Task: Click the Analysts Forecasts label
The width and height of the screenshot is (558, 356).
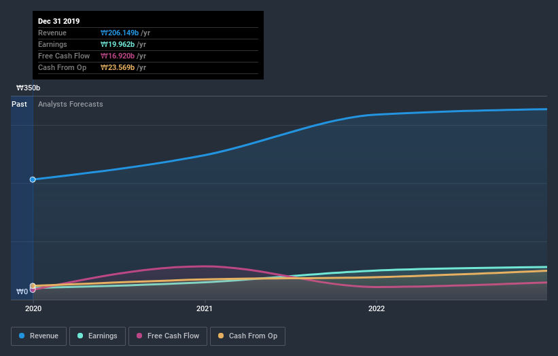Action: tap(71, 104)
